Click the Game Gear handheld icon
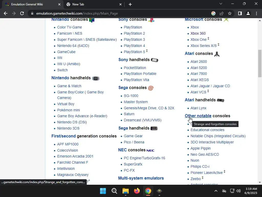The image size is (262, 197). coord(154,128)
